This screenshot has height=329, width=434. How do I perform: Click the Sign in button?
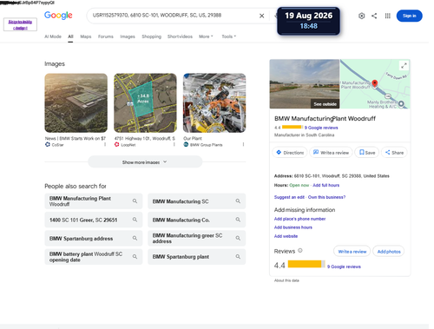[x=409, y=16]
